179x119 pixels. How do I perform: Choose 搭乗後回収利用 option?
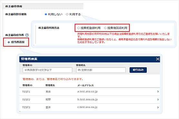105,28
